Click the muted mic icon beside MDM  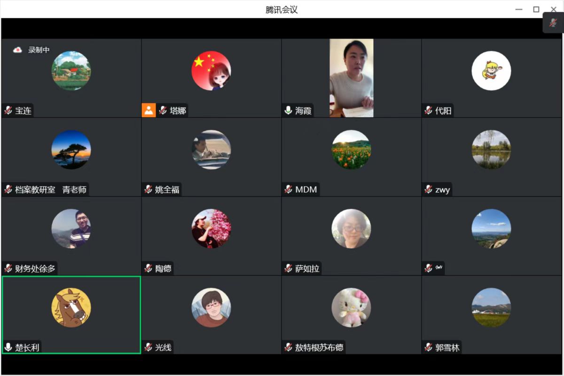pos(288,190)
